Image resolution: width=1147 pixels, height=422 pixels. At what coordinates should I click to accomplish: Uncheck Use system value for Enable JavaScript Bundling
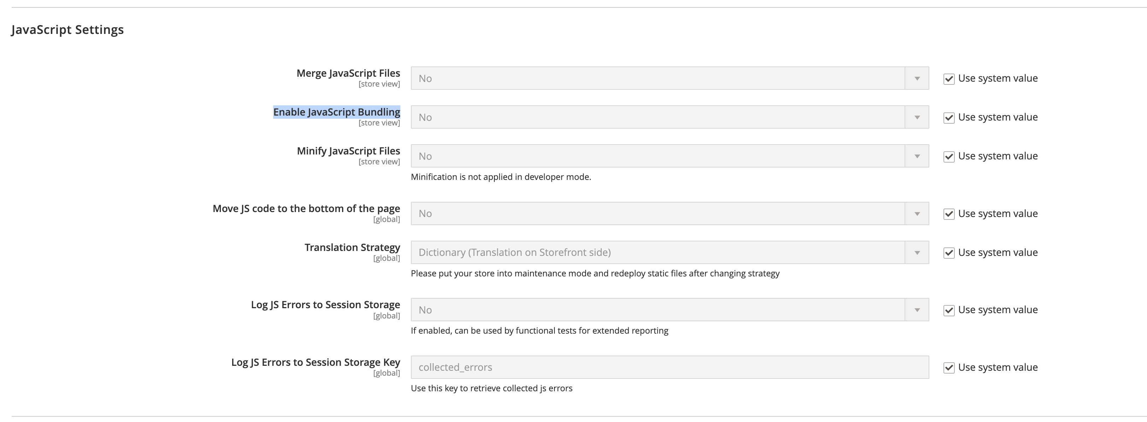949,117
